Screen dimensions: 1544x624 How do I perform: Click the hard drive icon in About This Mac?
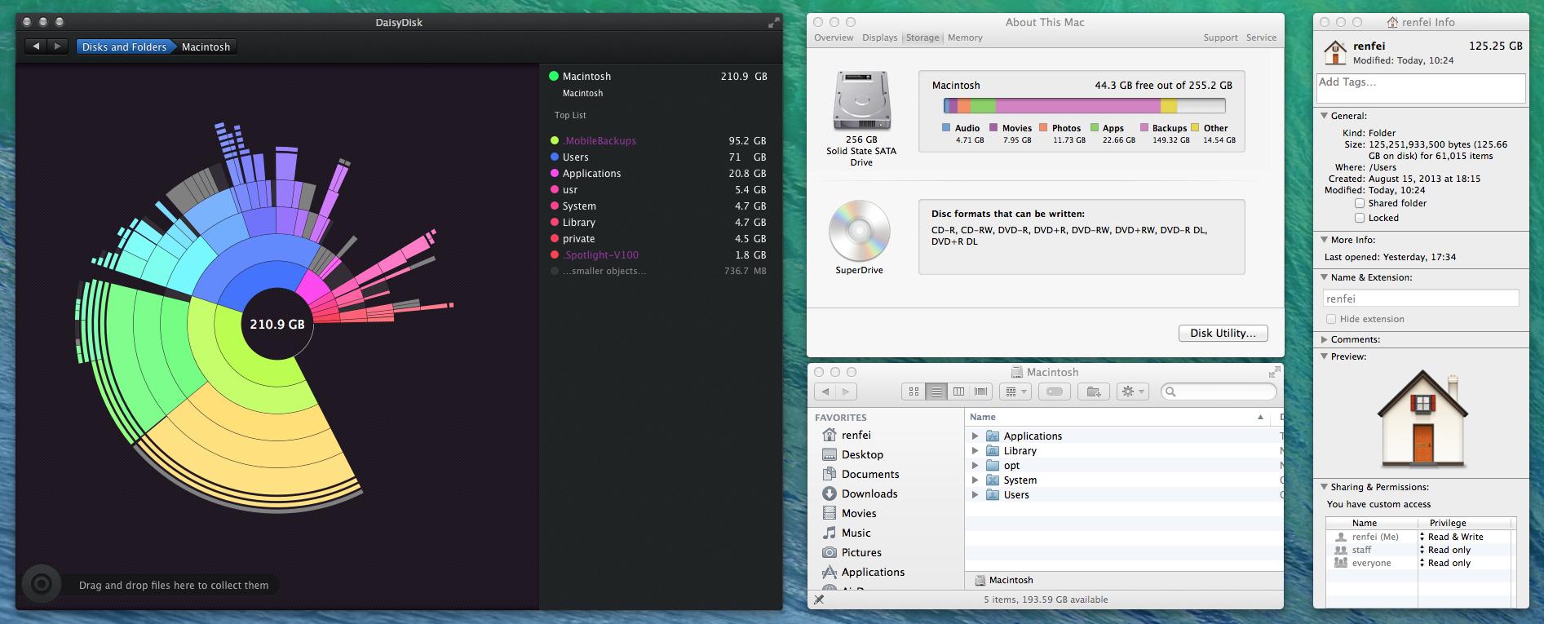tap(861, 100)
